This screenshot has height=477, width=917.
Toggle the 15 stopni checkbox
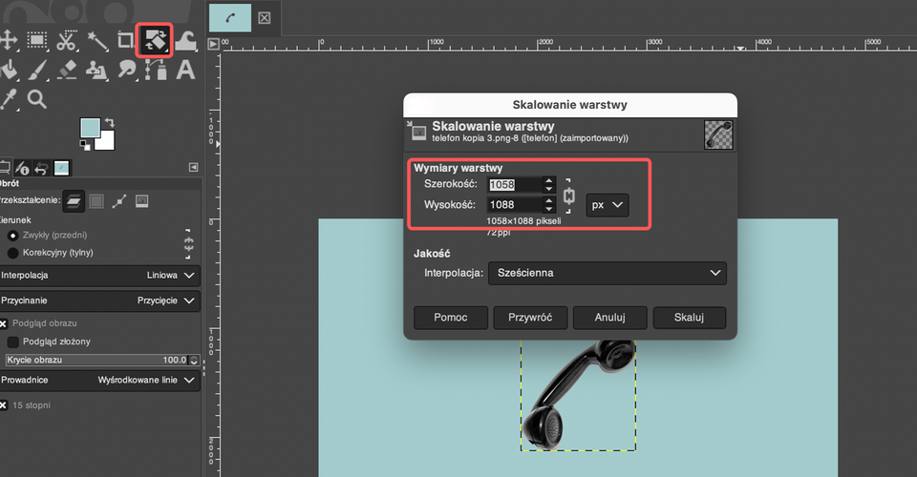[x=4, y=405]
